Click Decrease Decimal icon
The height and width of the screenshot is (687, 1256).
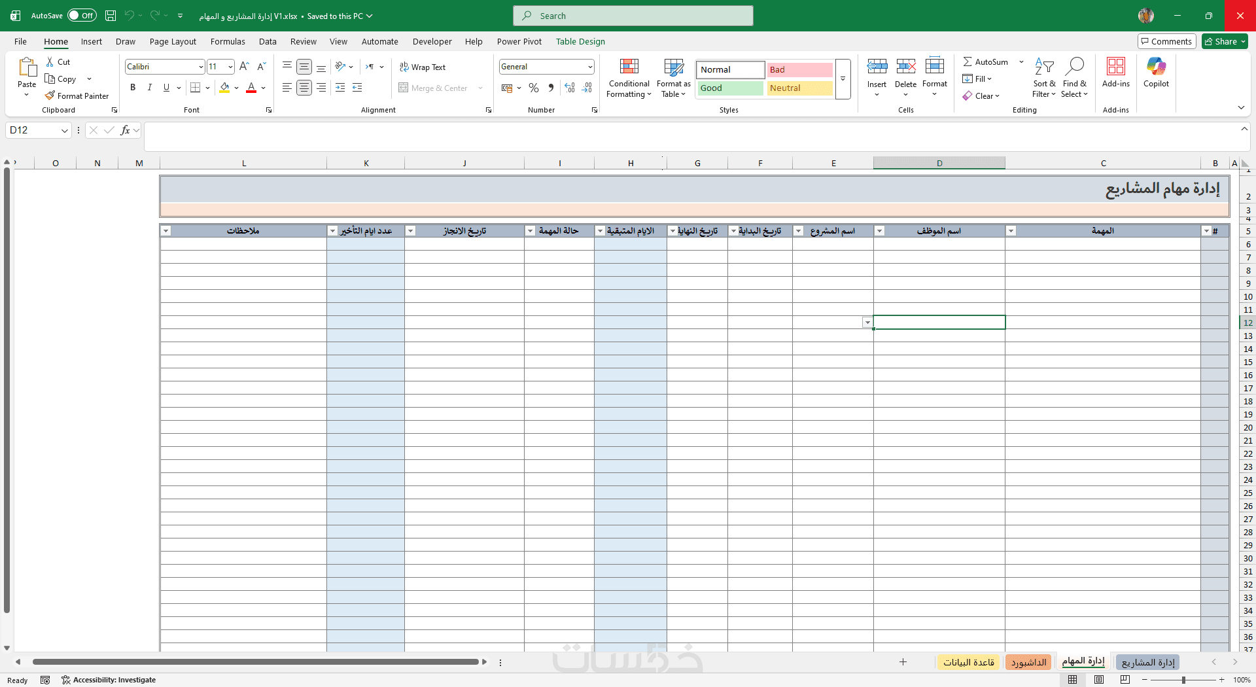587,88
